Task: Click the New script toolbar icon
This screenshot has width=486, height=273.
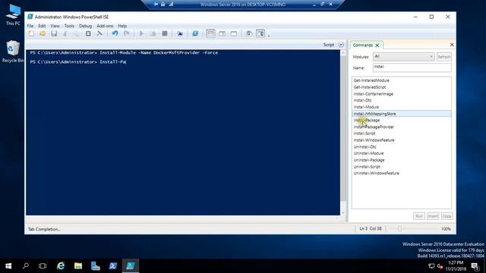Action: point(31,33)
